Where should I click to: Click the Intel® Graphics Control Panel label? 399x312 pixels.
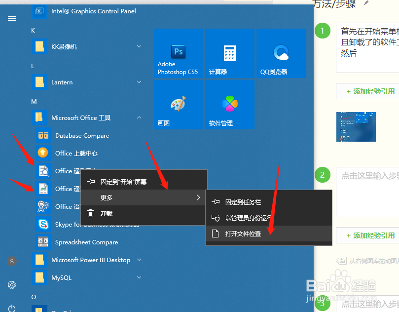[93, 11]
